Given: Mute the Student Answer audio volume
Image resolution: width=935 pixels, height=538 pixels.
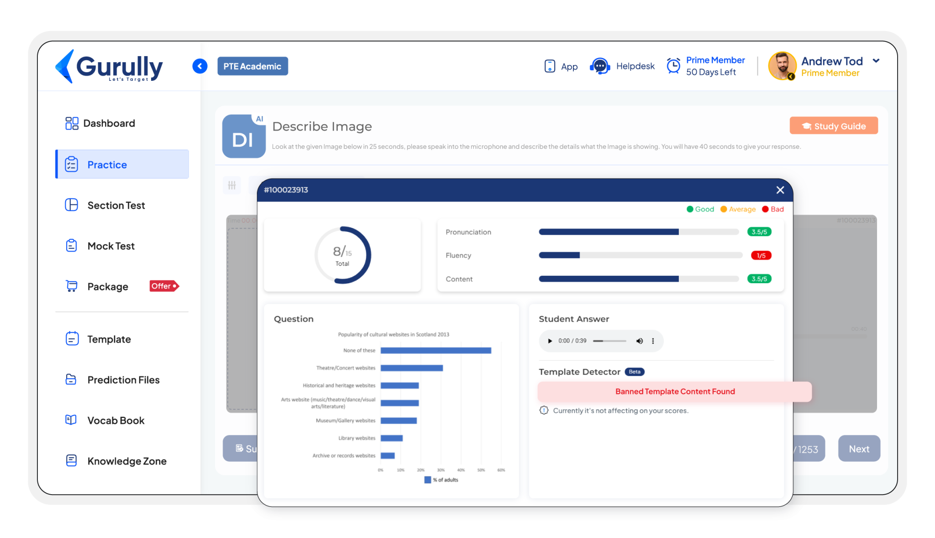Looking at the screenshot, I should point(640,341).
